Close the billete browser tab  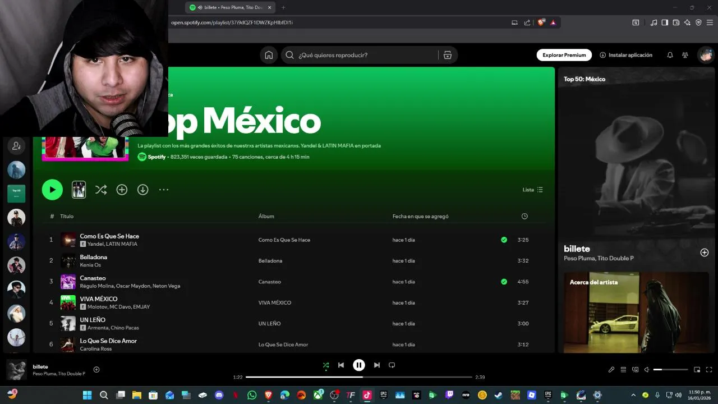click(270, 7)
